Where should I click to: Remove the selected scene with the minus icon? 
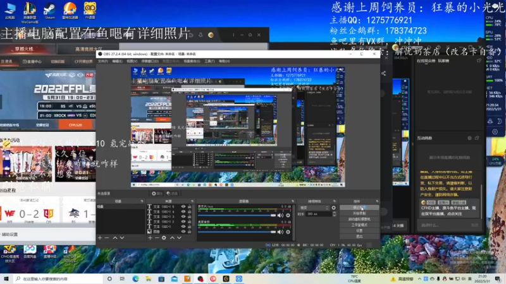107,238
